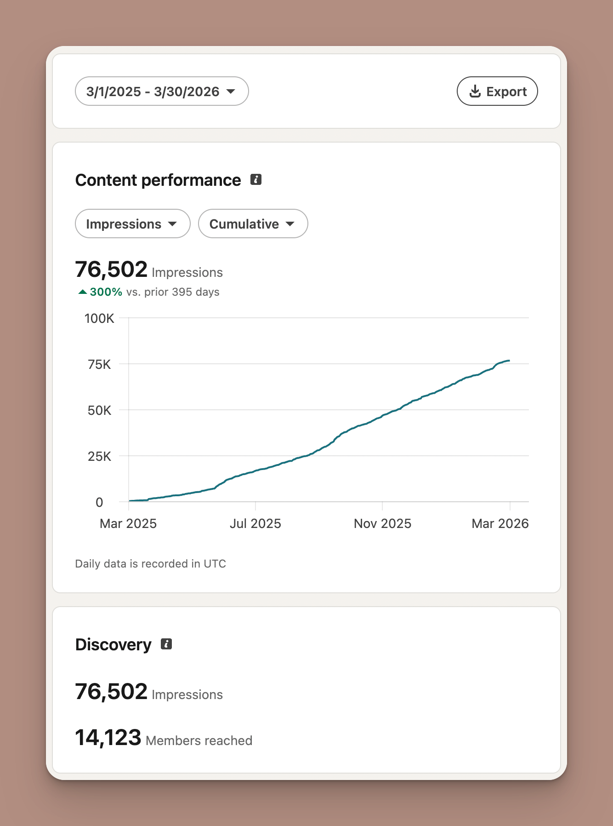The image size is (613, 826).
Task: Click the green up-triangle trend icon
Action: coord(83,292)
